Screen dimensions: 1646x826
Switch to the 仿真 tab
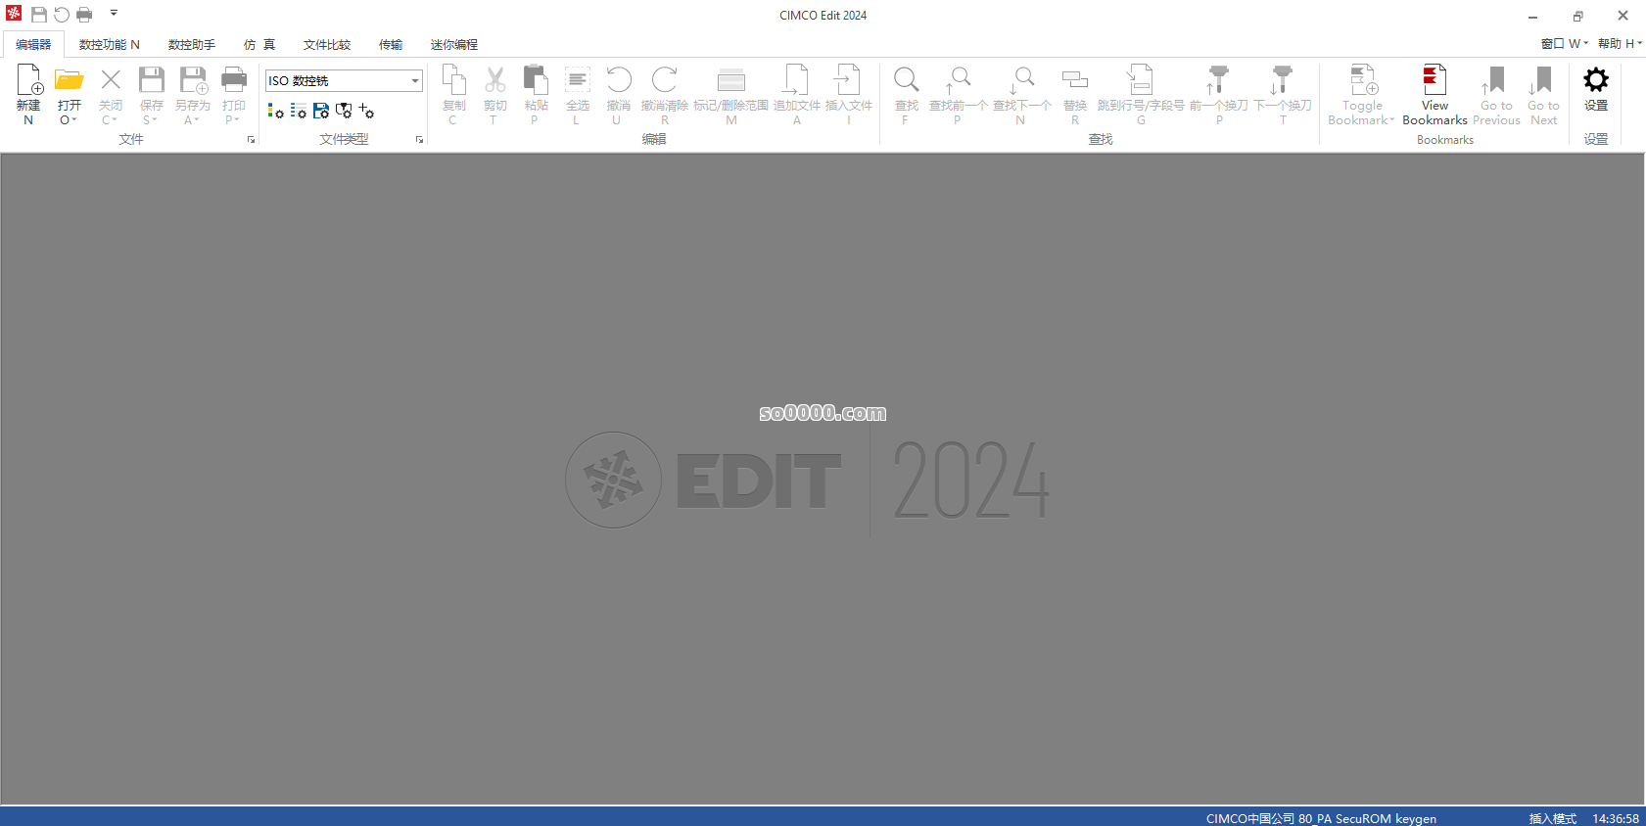click(259, 44)
